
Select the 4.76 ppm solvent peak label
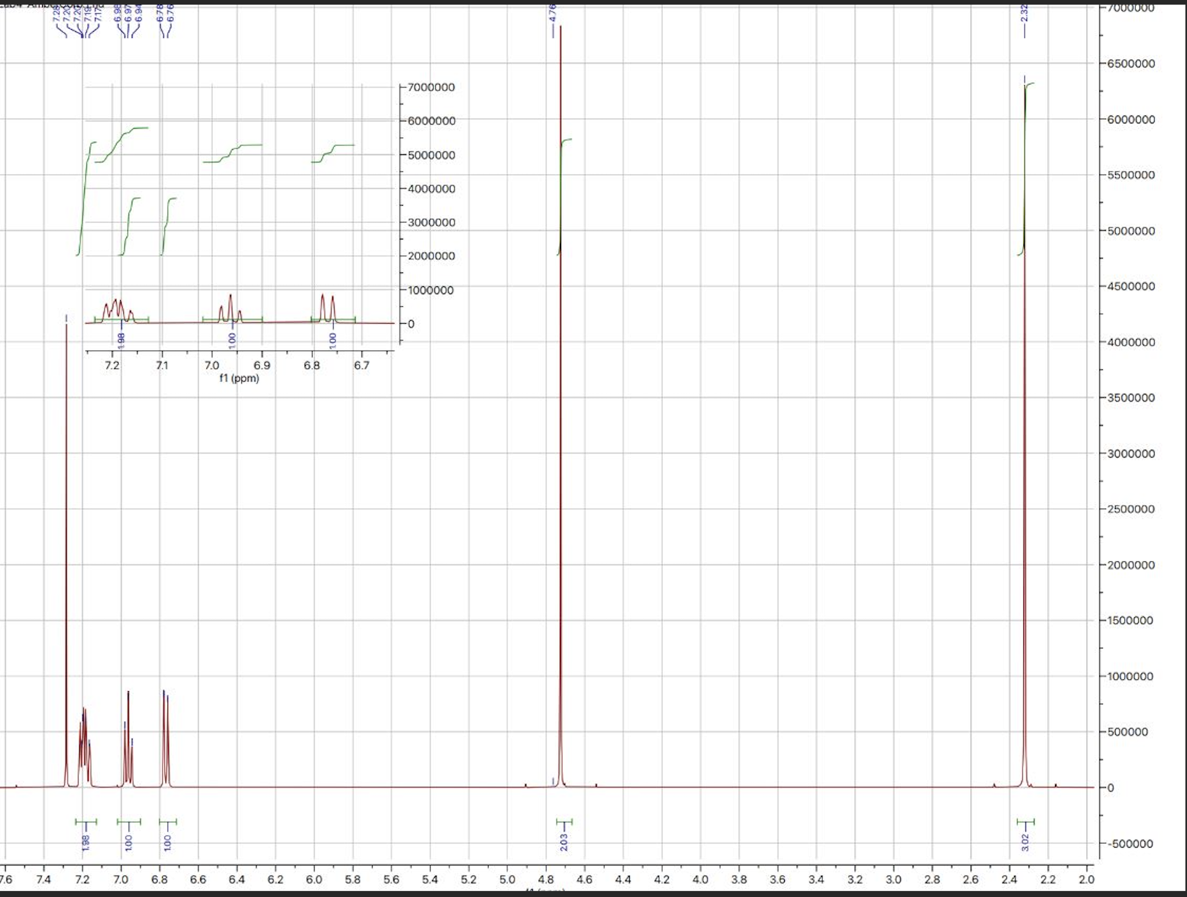coord(552,15)
